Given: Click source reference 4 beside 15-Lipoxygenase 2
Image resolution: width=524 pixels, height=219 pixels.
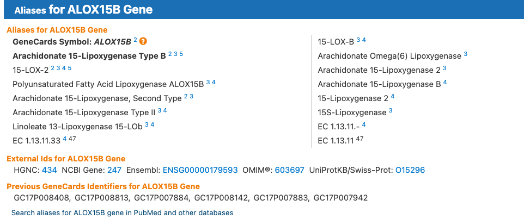Looking at the screenshot, I should 393,96.
